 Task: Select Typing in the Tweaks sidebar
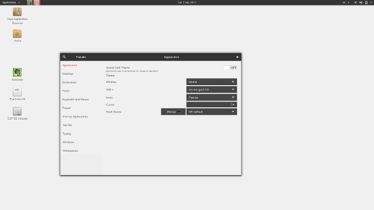(67, 134)
